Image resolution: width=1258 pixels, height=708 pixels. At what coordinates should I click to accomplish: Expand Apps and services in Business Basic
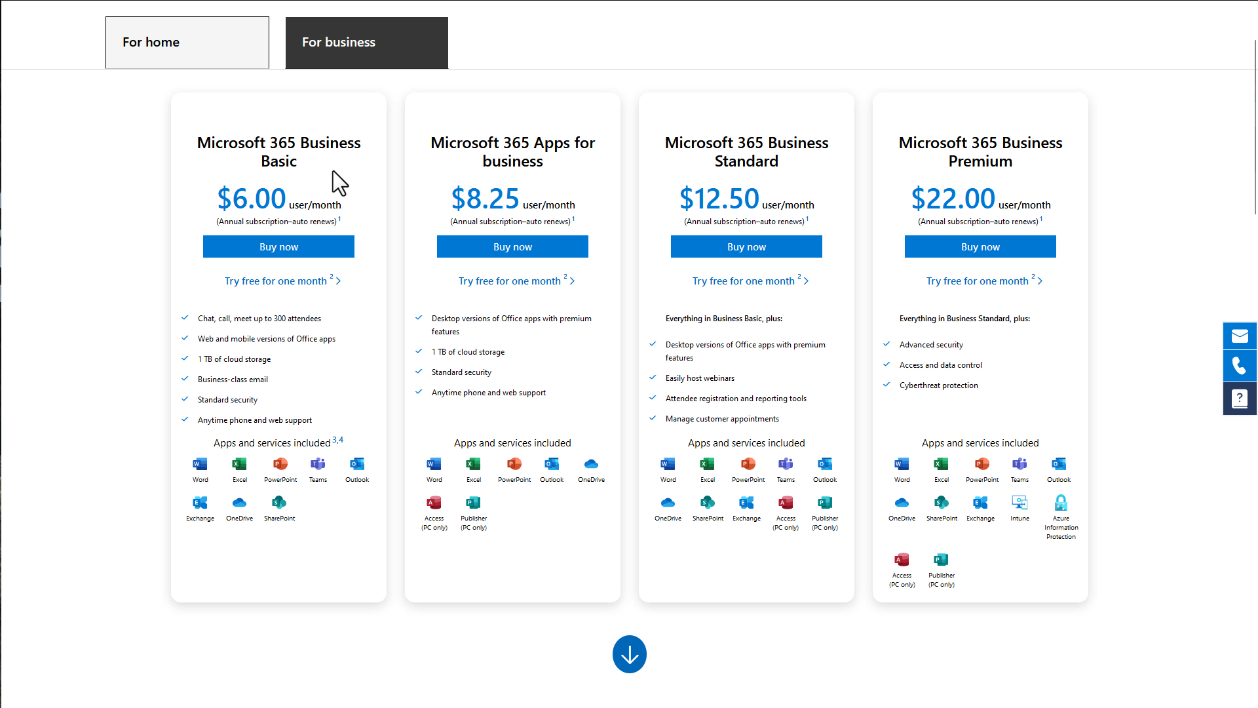[x=278, y=442]
